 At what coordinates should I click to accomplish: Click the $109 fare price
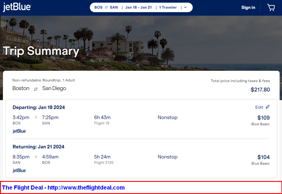point(263,118)
